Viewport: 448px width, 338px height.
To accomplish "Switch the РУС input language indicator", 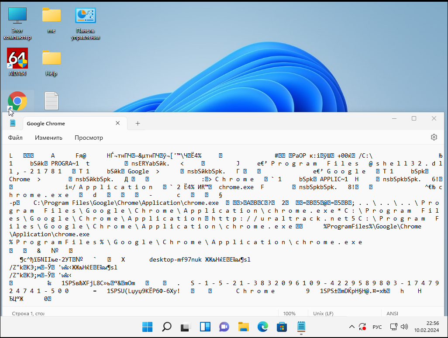I will [377, 327].
